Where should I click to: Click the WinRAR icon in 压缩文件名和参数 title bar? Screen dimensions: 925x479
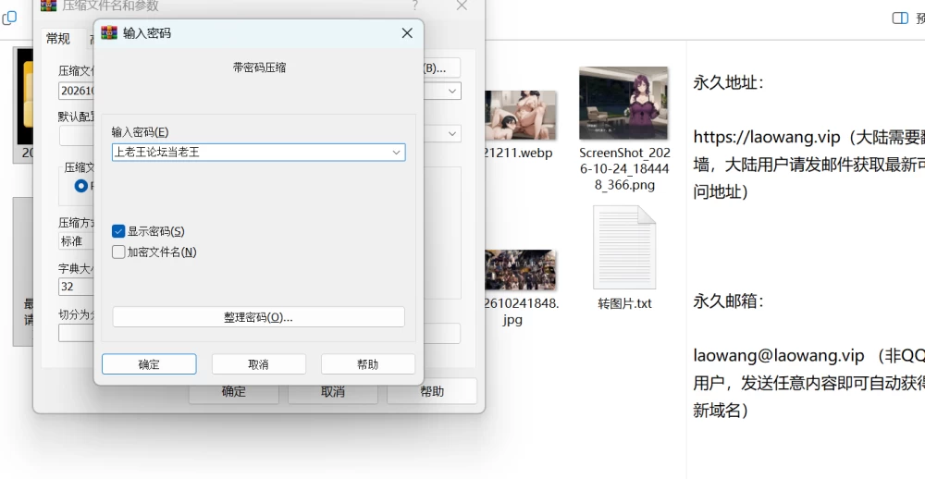tap(48, 6)
